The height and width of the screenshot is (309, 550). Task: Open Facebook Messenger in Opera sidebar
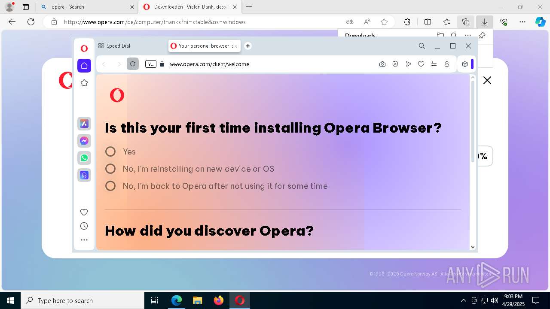(84, 141)
